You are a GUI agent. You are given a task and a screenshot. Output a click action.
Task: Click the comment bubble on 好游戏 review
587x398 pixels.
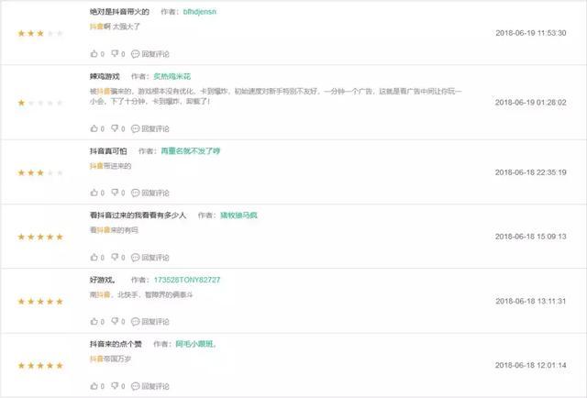point(135,321)
